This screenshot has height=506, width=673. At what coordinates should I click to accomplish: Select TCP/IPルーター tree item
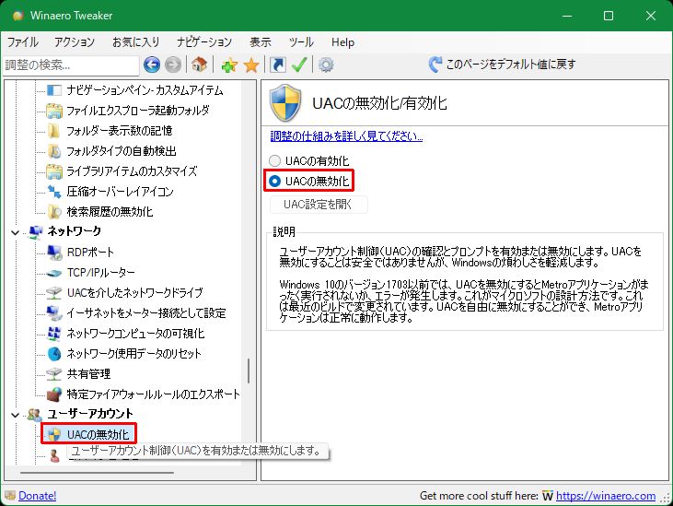pos(101,273)
